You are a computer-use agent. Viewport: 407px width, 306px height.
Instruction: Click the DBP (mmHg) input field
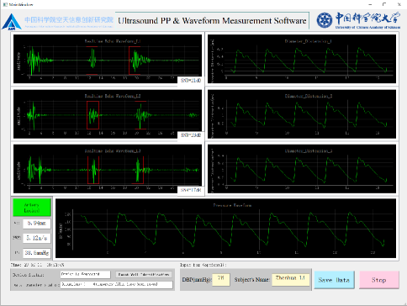pos(221,280)
